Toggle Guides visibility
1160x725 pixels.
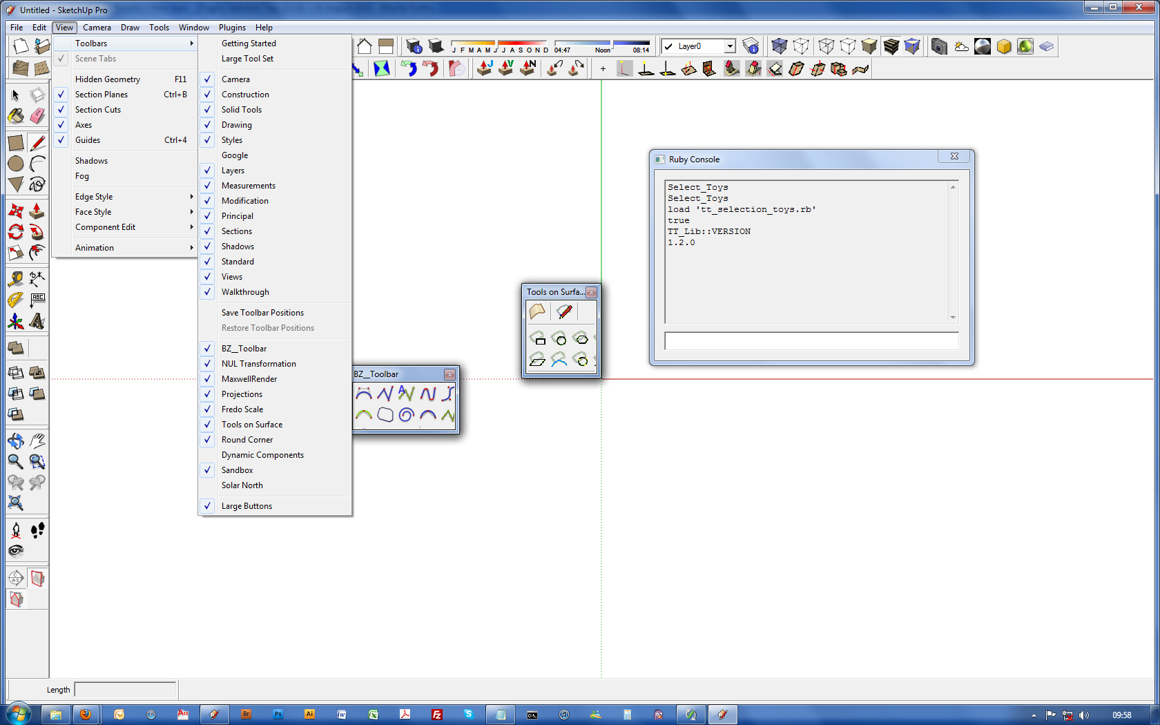[x=125, y=140]
